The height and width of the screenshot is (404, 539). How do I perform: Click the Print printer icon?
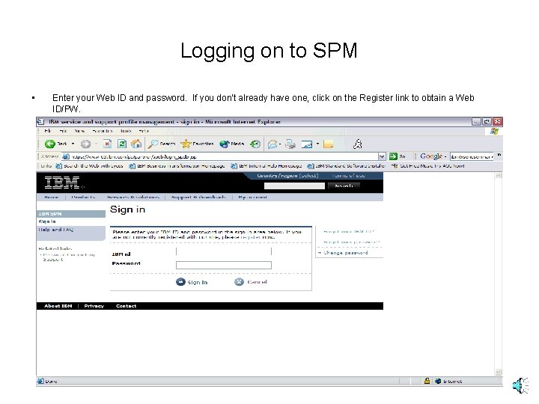(x=290, y=144)
